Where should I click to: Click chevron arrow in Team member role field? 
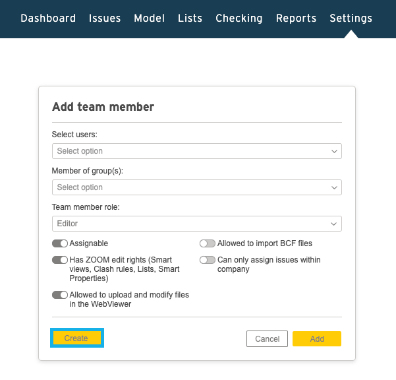(x=333, y=224)
